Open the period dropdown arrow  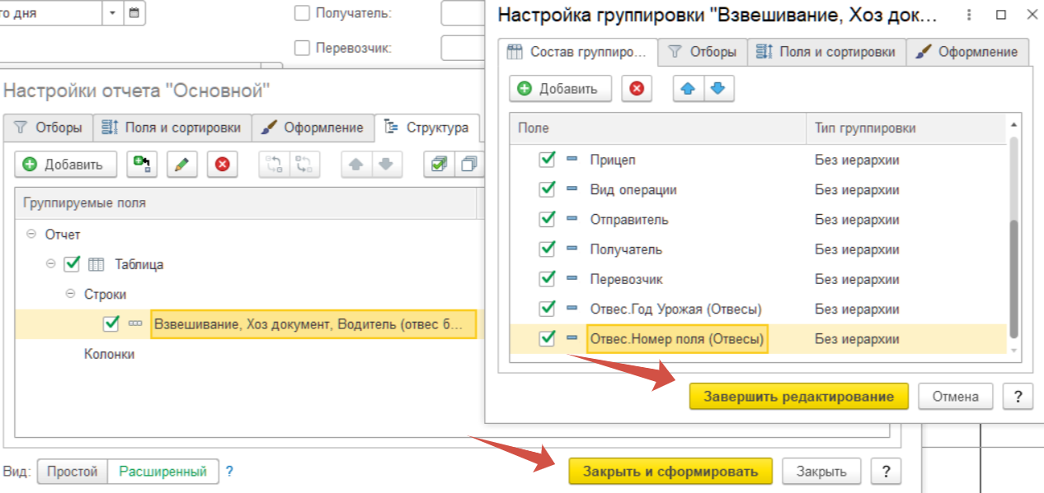(113, 13)
